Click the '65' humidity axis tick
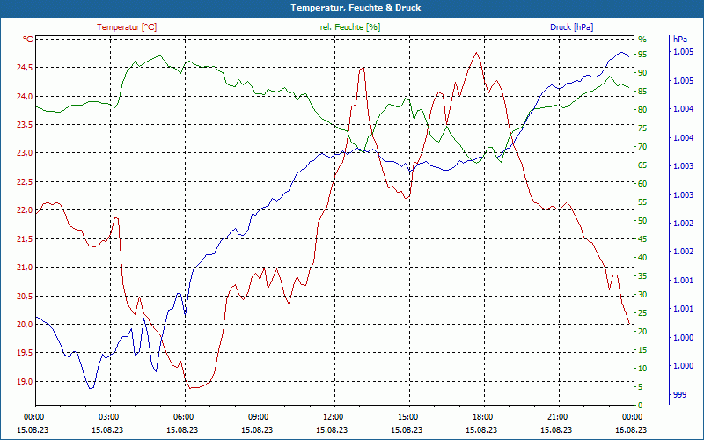 click(642, 165)
